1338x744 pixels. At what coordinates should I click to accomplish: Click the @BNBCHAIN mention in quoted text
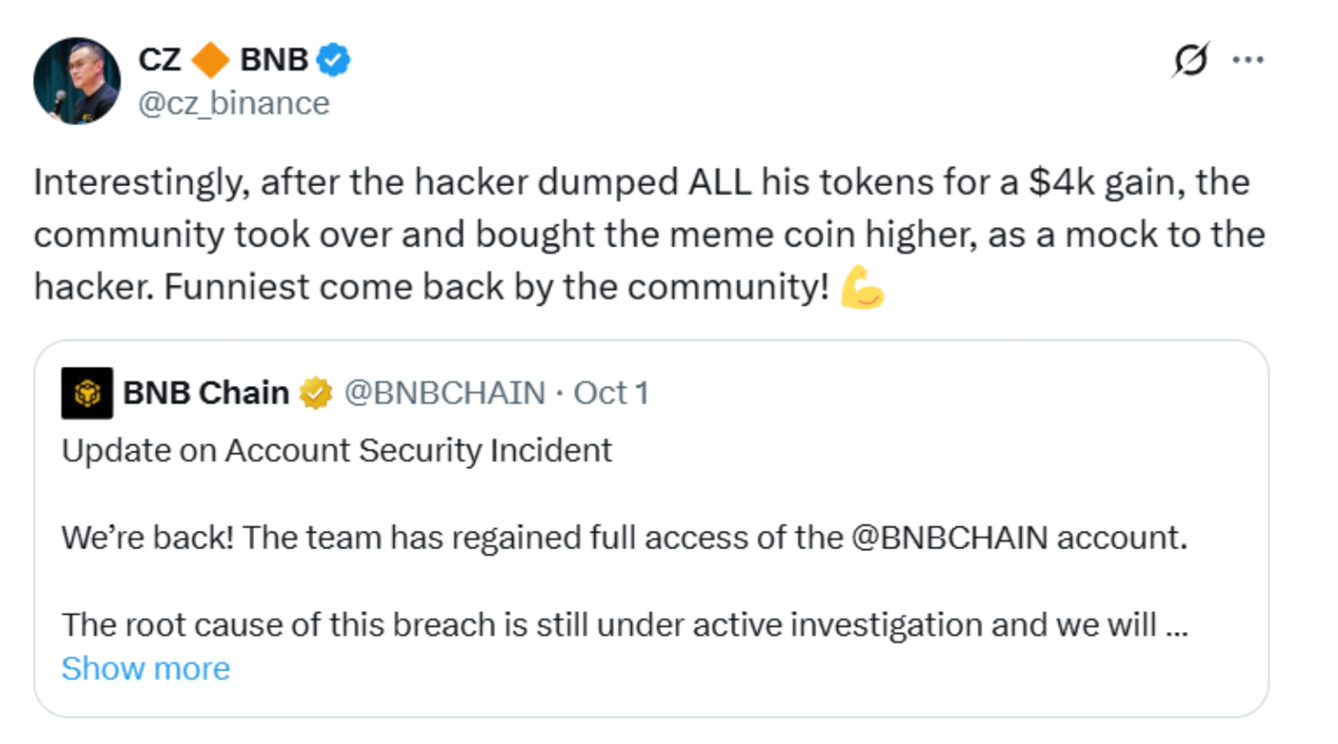coord(949,538)
